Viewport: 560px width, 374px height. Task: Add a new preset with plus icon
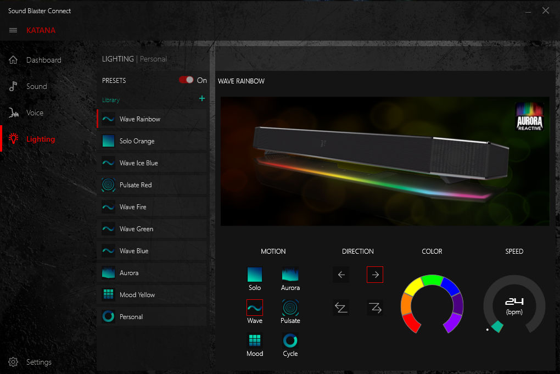[202, 98]
